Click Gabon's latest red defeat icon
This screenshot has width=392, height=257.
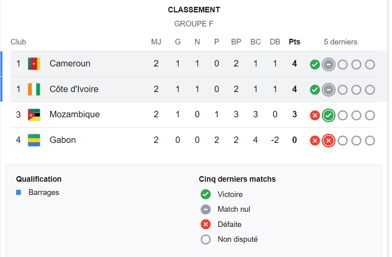pyautogui.click(x=329, y=141)
